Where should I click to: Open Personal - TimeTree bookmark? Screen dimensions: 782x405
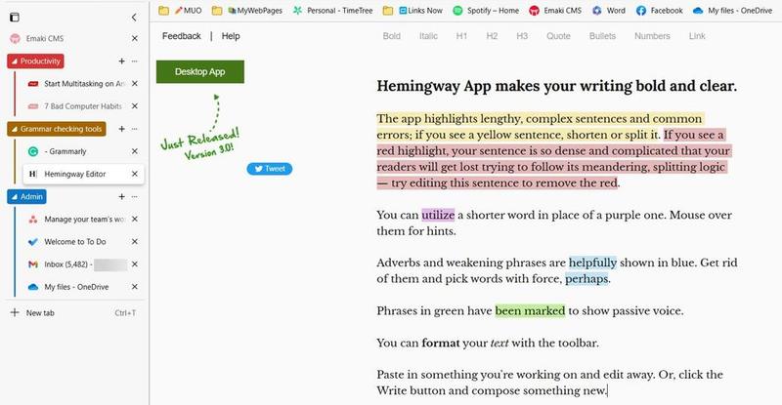click(332, 11)
